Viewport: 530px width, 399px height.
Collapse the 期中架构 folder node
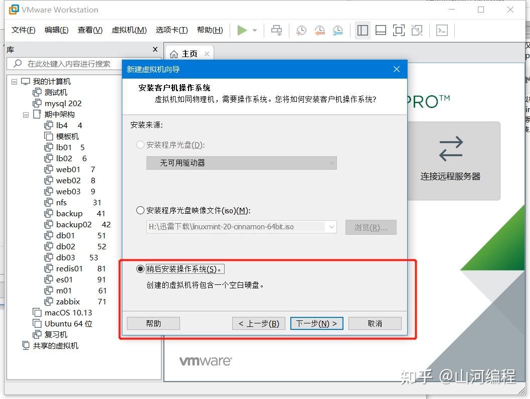tap(26, 115)
